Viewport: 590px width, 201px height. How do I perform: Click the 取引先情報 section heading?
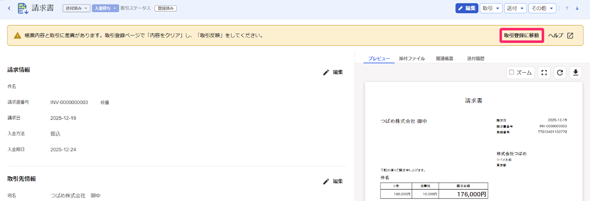click(22, 179)
